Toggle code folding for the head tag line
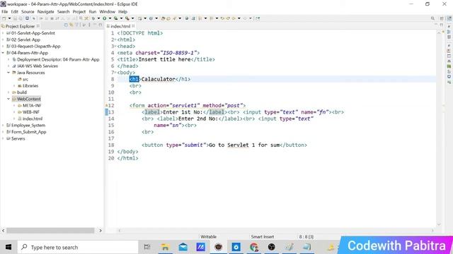This screenshot has width=453, height=254. click(115, 47)
